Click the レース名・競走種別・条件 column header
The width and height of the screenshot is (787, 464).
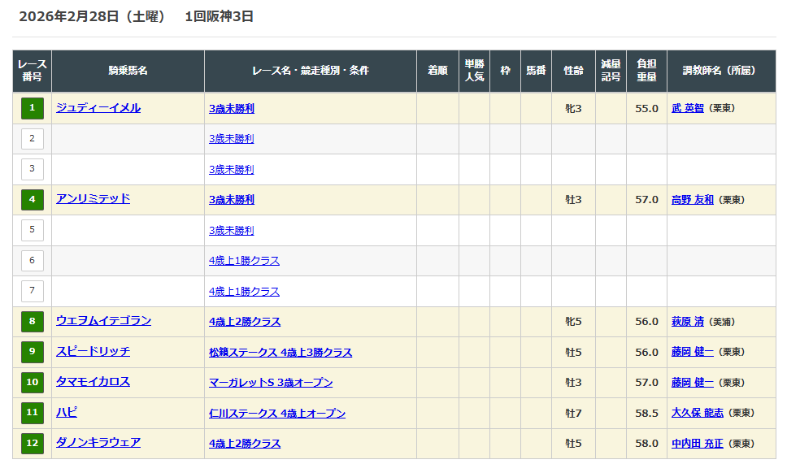pyautogui.click(x=311, y=71)
